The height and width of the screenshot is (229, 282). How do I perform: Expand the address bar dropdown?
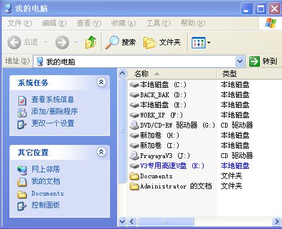[x=240, y=61]
